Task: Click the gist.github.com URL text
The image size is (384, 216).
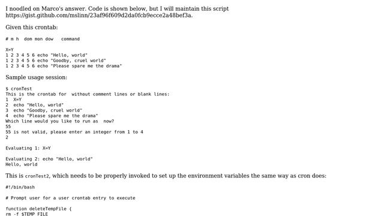Action: (99, 16)
